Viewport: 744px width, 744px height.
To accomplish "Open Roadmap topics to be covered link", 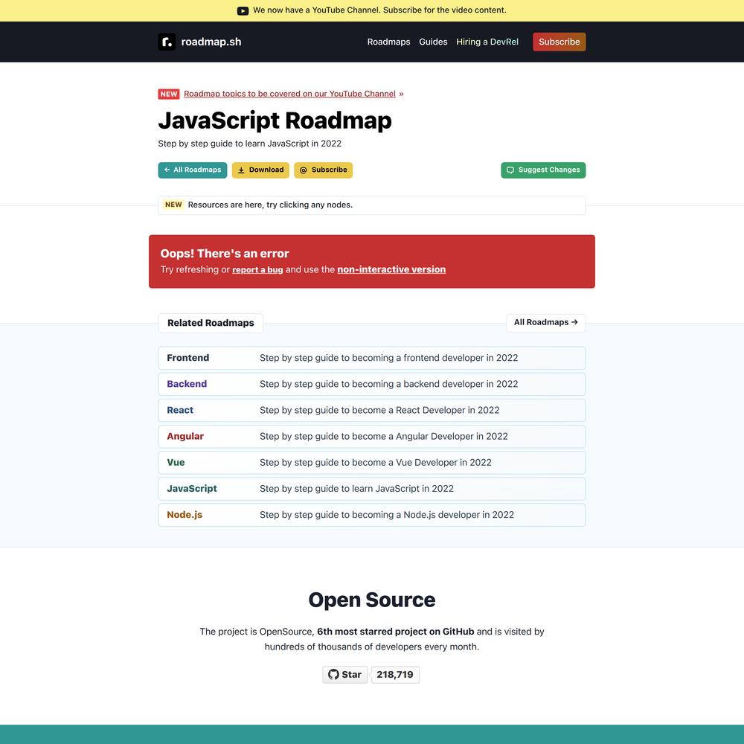I will click(289, 94).
